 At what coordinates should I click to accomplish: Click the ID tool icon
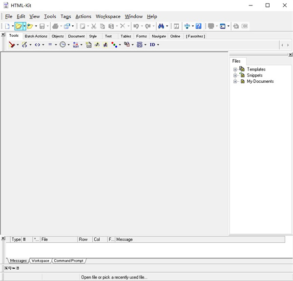point(152,45)
